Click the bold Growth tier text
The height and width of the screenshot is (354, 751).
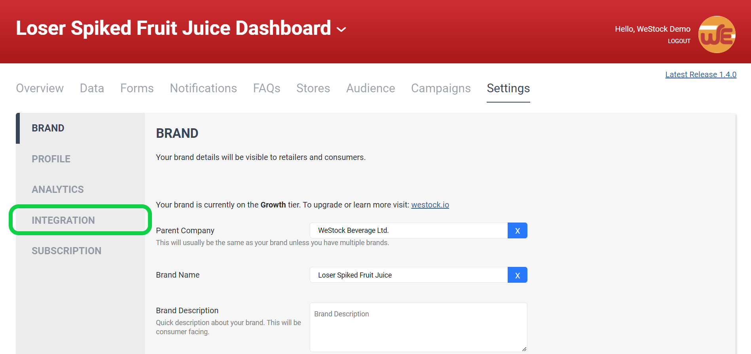pos(273,205)
